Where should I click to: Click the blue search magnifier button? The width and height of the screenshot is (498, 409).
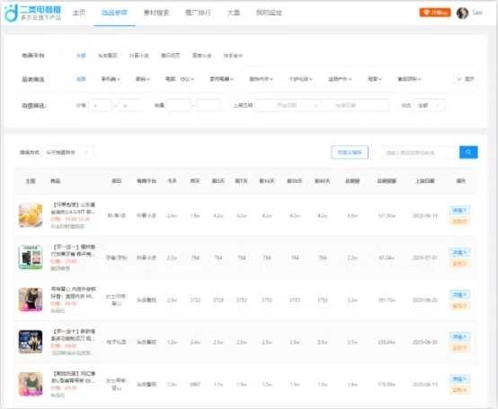[x=468, y=152]
